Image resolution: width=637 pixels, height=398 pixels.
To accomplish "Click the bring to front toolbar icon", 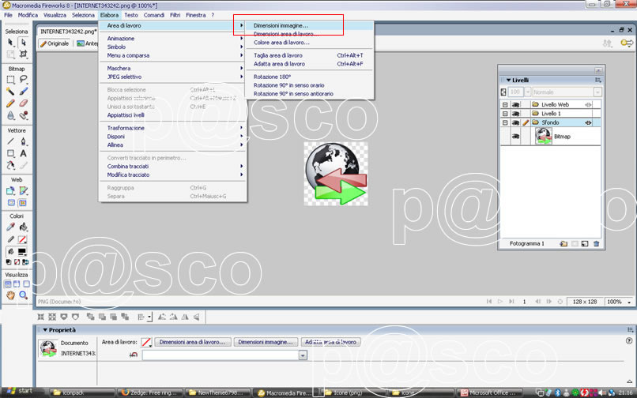I will (x=91, y=317).
